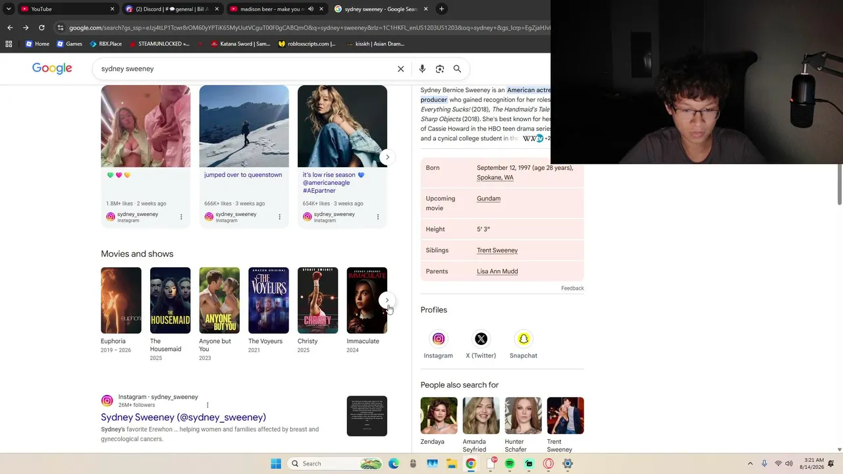The height and width of the screenshot is (474, 843).
Task: Click the Google search input field
Action: point(244,68)
